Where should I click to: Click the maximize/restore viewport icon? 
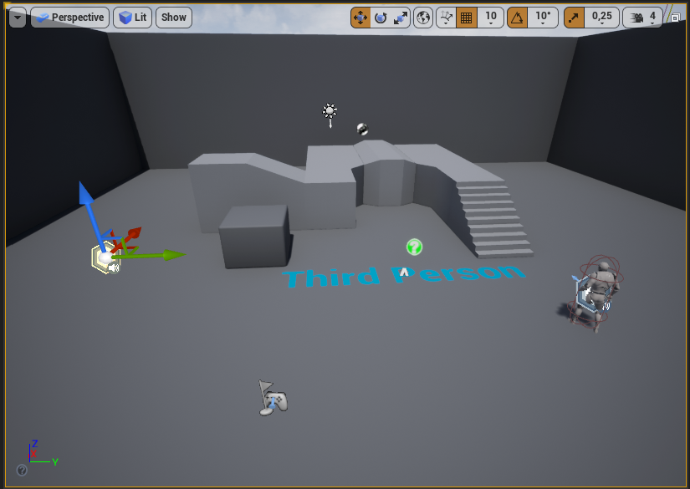(x=675, y=18)
